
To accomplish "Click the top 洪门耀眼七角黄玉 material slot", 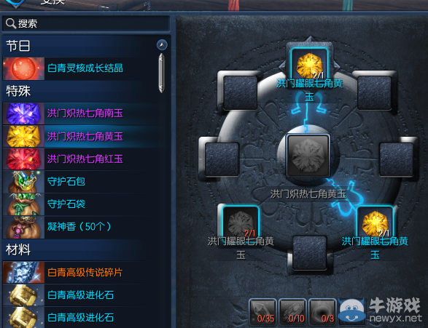I will [310, 64].
